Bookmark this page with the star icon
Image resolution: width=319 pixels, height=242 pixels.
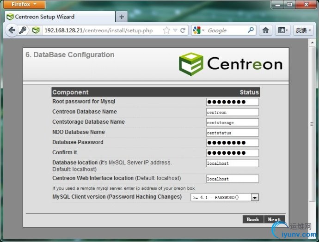coord(166,30)
